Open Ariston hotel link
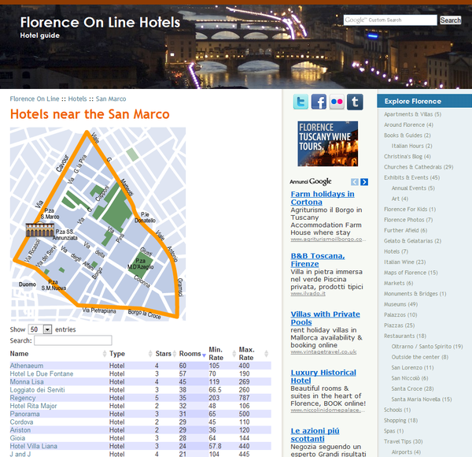The height and width of the screenshot is (457, 472). tap(20, 430)
